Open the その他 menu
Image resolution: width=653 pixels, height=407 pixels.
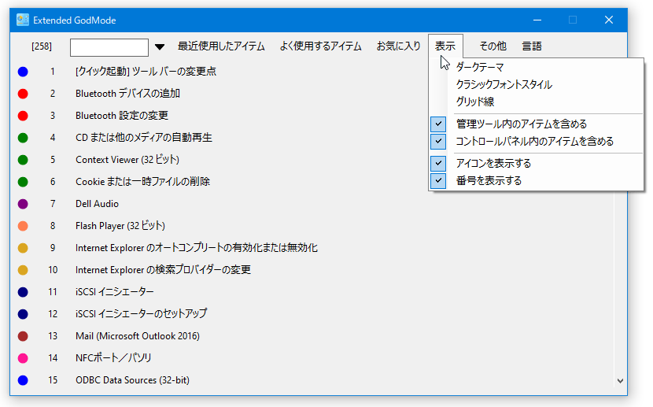pyautogui.click(x=493, y=46)
